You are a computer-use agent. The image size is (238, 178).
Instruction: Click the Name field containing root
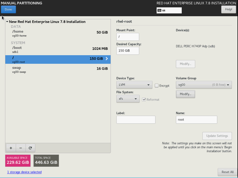(196, 120)
